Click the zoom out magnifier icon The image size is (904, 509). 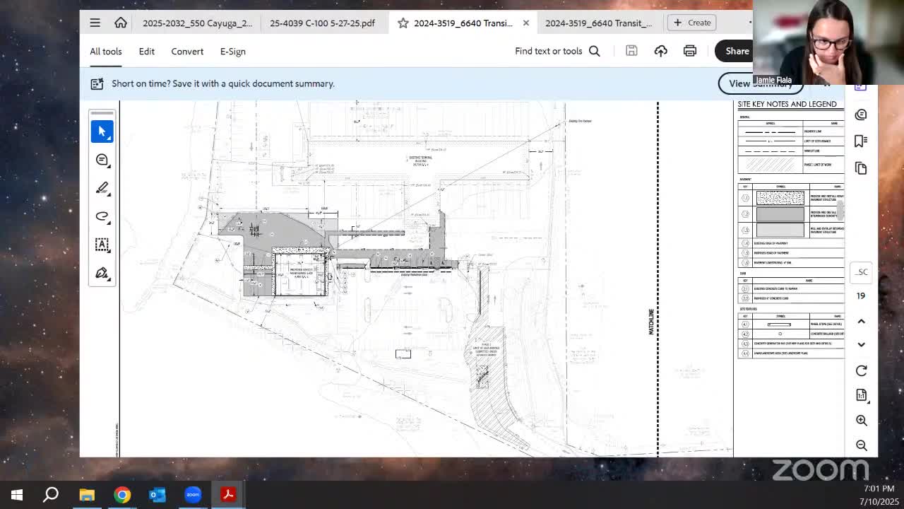[861, 445]
